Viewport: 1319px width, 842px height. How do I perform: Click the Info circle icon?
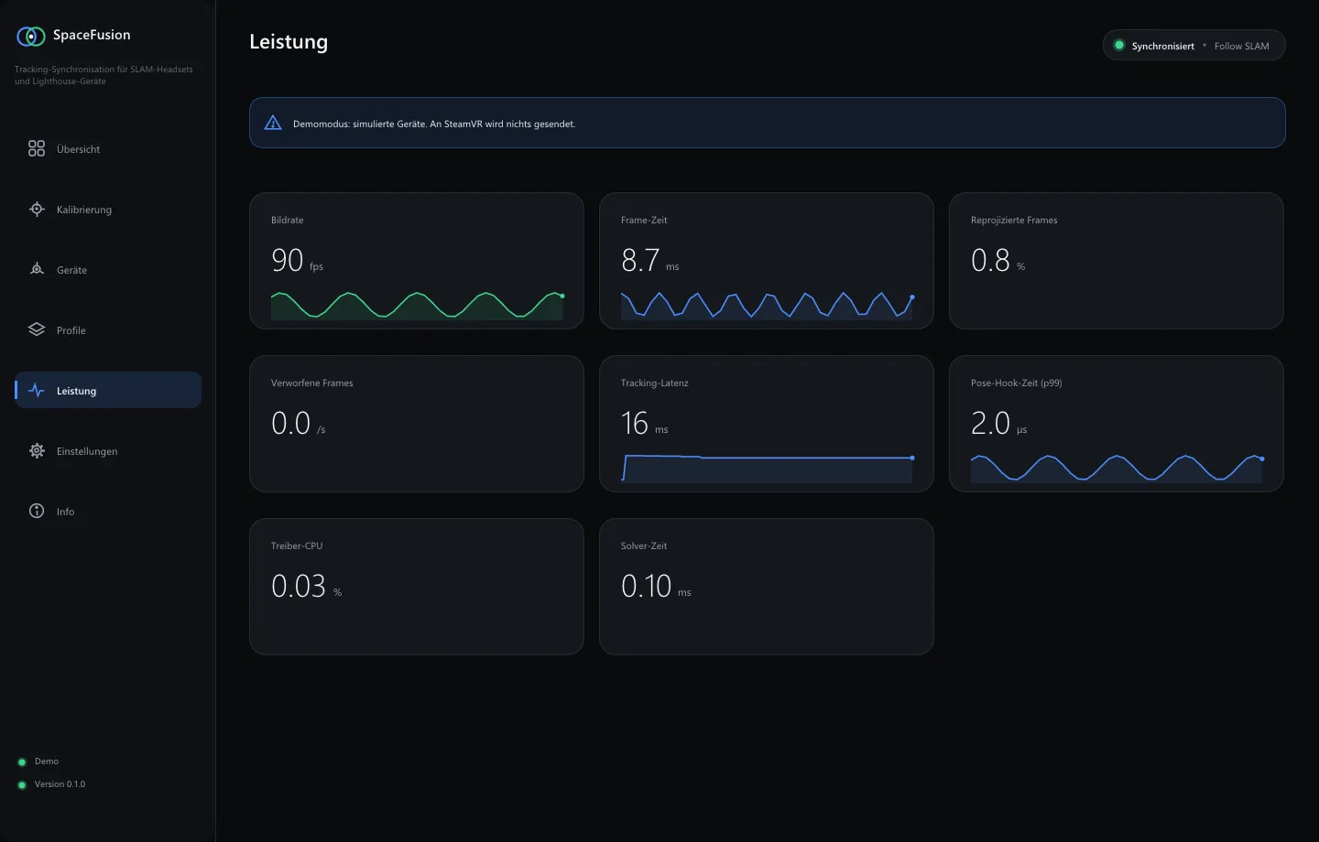tap(37, 511)
